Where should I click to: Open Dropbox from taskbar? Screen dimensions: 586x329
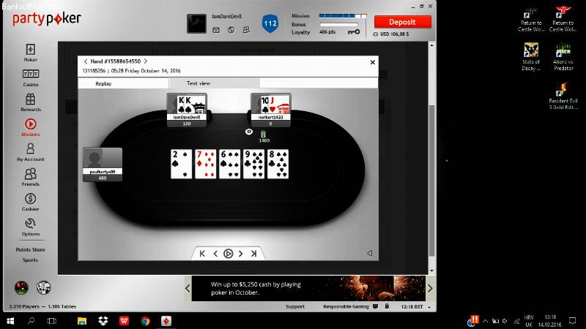click(103, 321)
